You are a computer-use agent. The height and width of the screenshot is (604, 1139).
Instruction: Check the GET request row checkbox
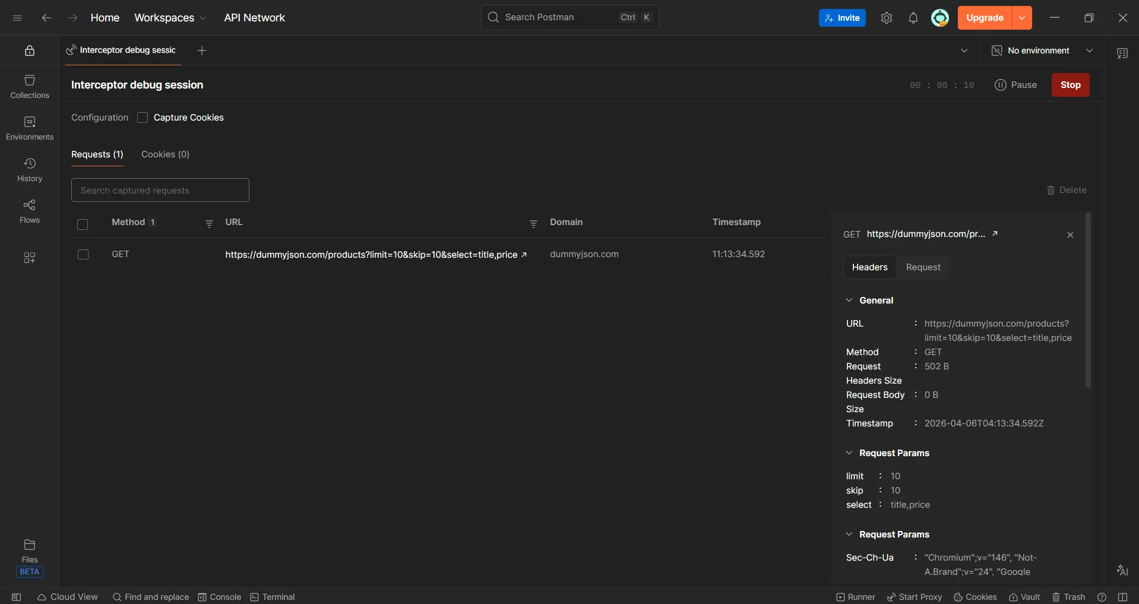tap(83, 254)
